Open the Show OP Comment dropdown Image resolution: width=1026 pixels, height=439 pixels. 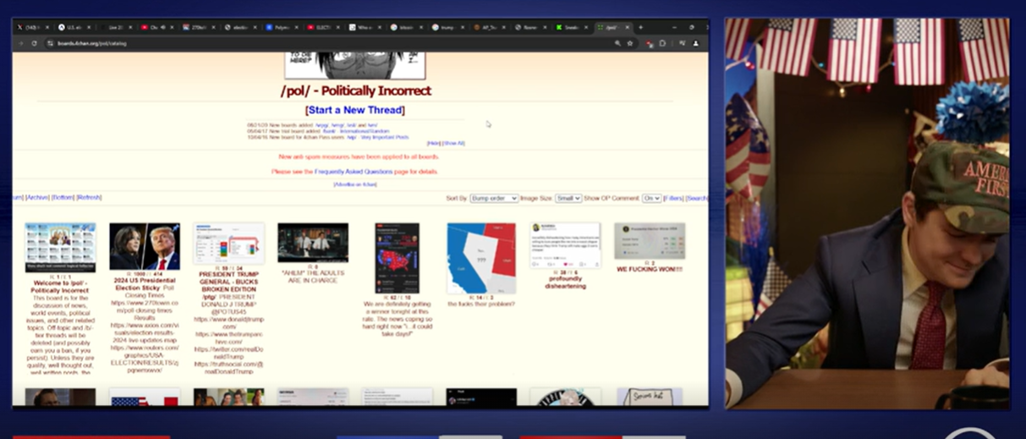point(651,198)
